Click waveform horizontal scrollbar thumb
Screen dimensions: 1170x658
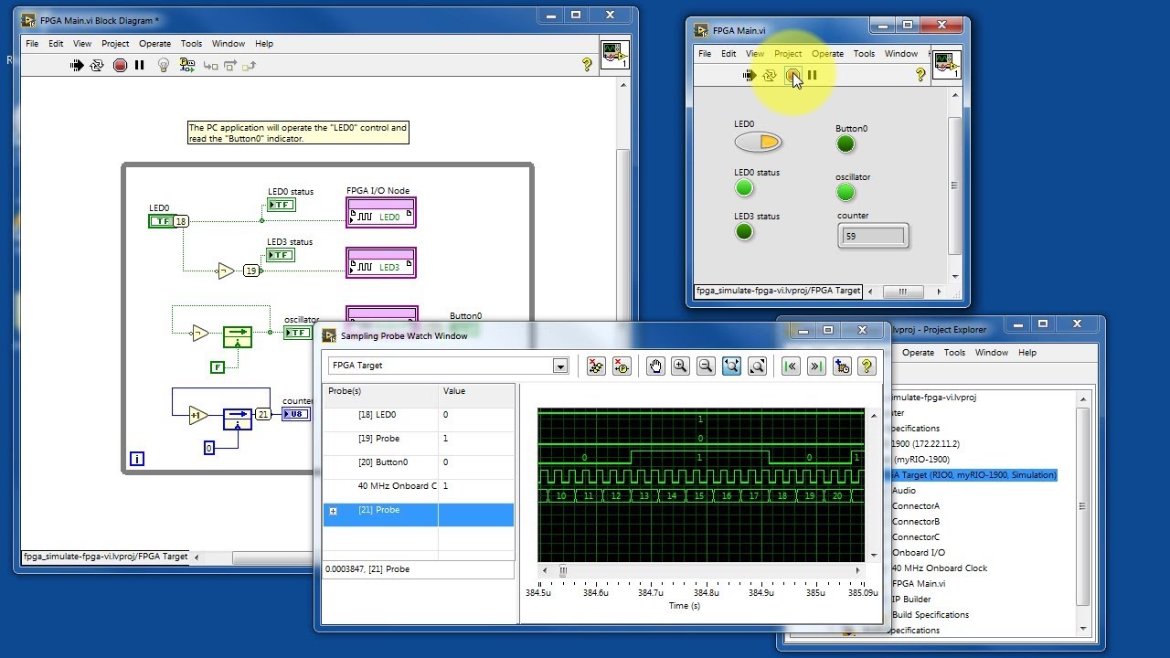(563, 570)
